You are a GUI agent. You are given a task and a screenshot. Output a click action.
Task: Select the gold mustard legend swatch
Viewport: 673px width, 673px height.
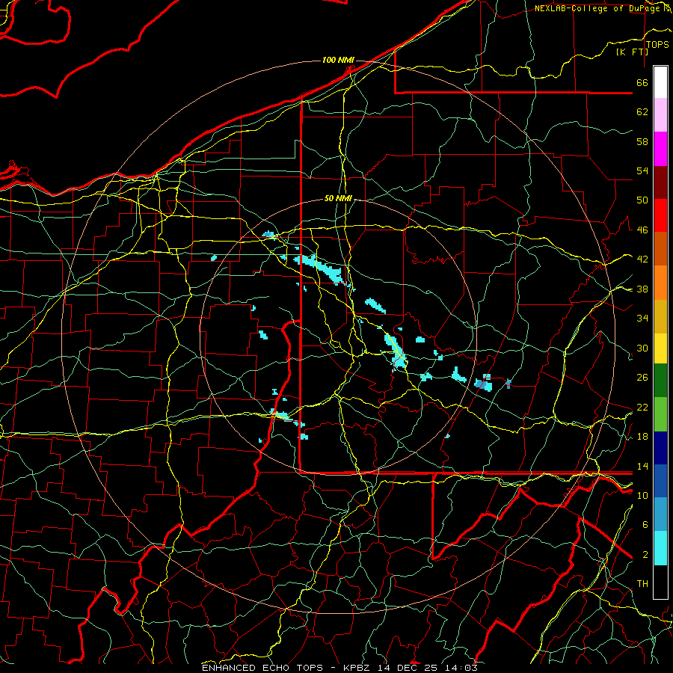[x=660, y=316]
